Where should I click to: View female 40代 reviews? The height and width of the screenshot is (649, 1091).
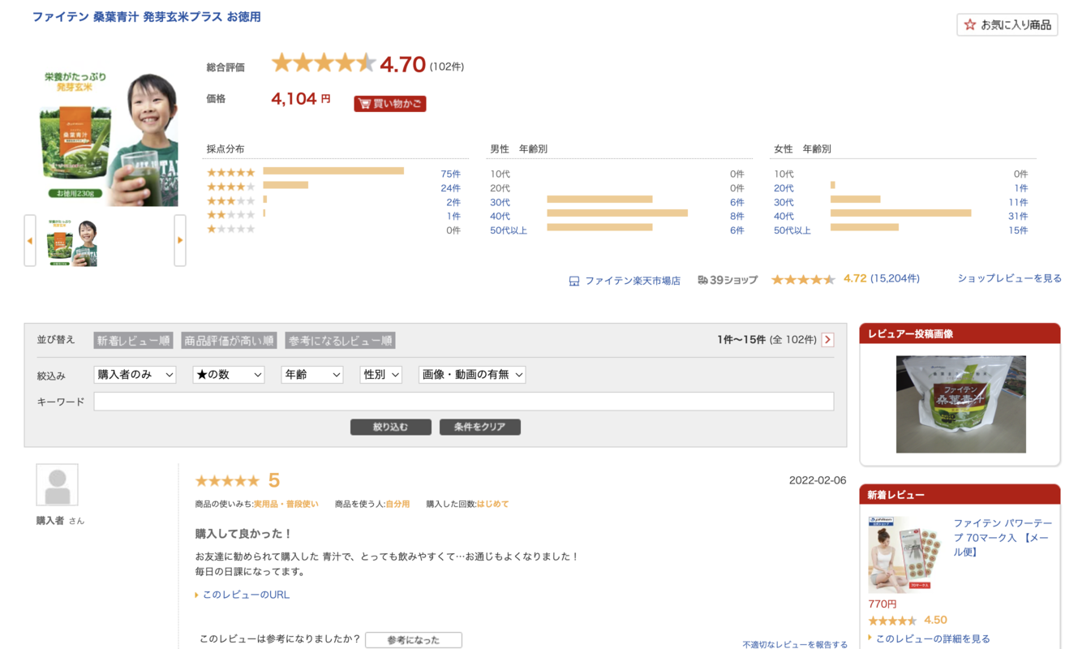pyautogui.click(x=784, y=216)
